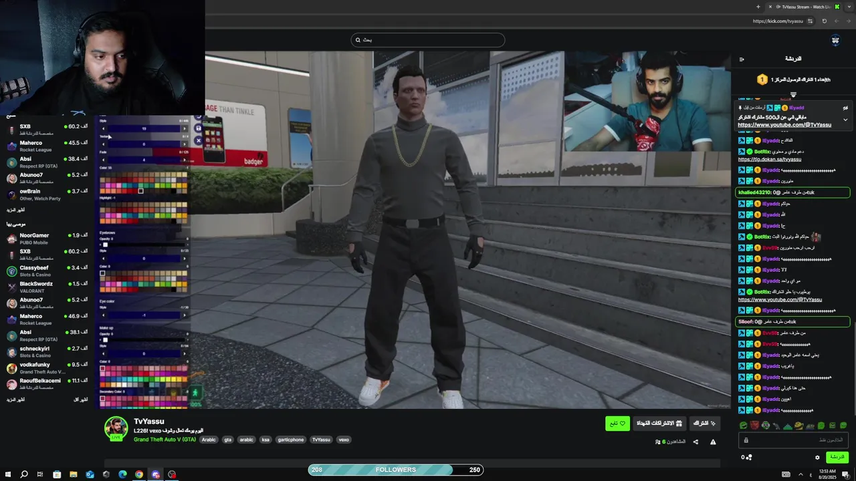Adjust the fade slider bar
Screen dimensions: 856x481
point(144,160)
